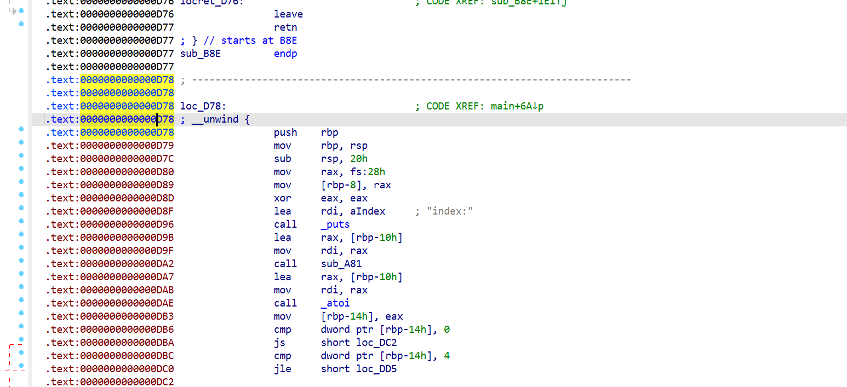
Task: Click address .text:0000000000000DC2
Action: [110, 382]
